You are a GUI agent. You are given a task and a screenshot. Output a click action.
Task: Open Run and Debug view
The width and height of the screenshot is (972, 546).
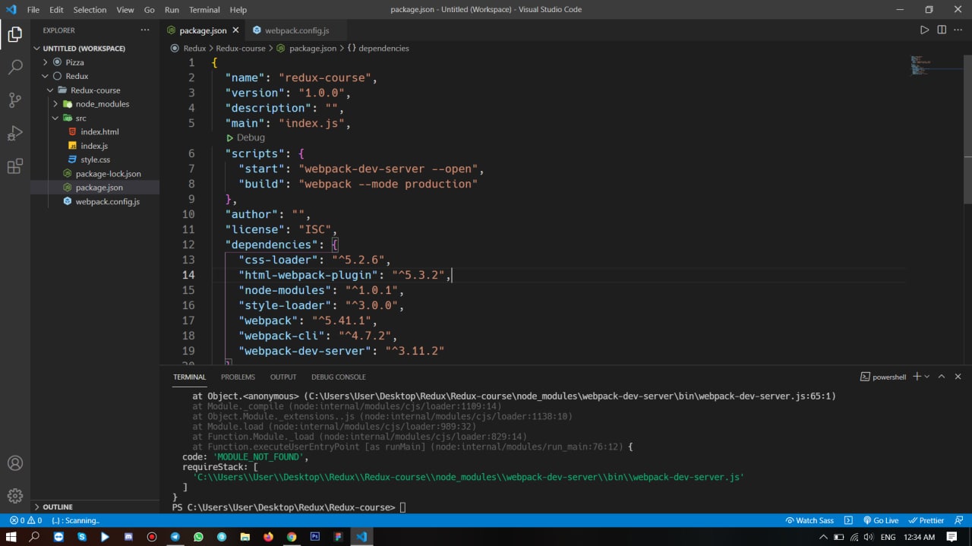click(15, 134)
